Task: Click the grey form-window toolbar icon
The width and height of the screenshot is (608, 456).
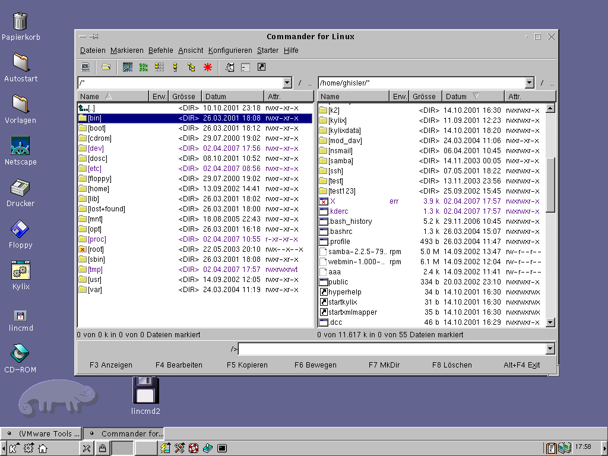Action: 245,67
